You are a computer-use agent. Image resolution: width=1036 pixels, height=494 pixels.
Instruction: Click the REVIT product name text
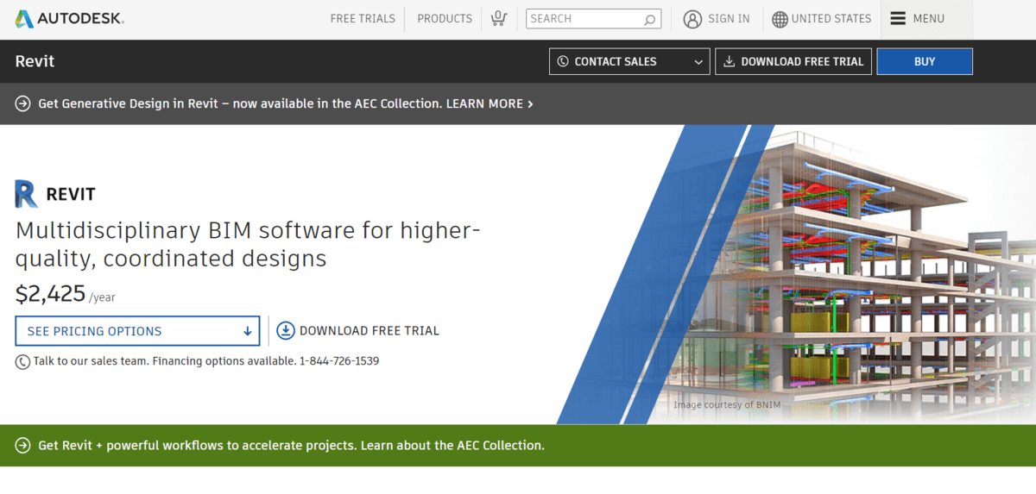point(71,195)
